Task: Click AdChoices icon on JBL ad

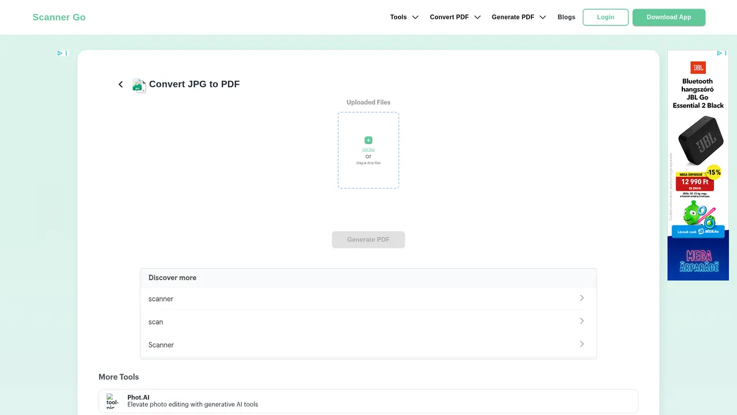Action: (719, 53)
